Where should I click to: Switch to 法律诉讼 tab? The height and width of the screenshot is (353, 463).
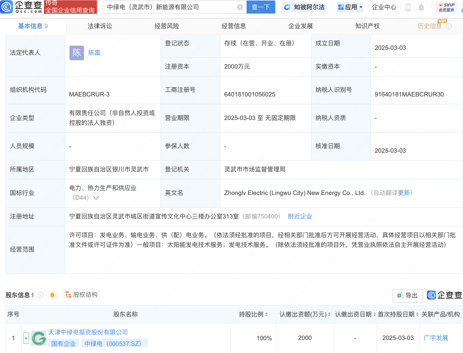100,26
